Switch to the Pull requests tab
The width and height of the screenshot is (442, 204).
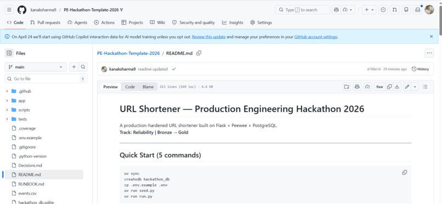(x=46, y=22)
